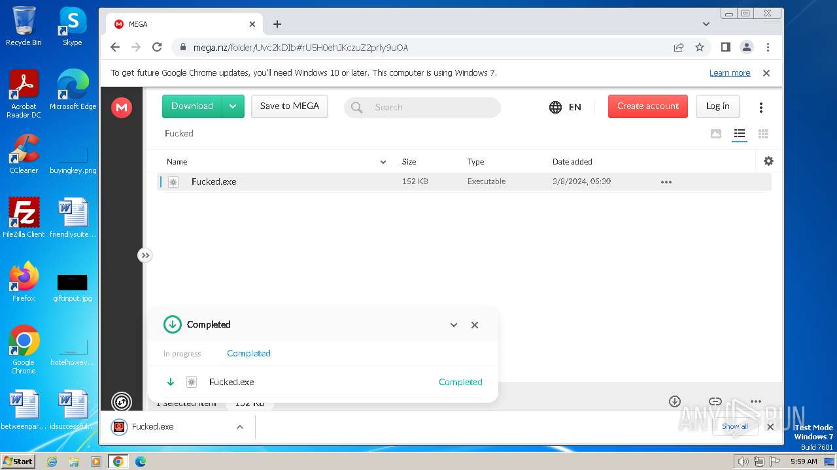Close the MEGA tab
The image size is (837, 470).
252,24
